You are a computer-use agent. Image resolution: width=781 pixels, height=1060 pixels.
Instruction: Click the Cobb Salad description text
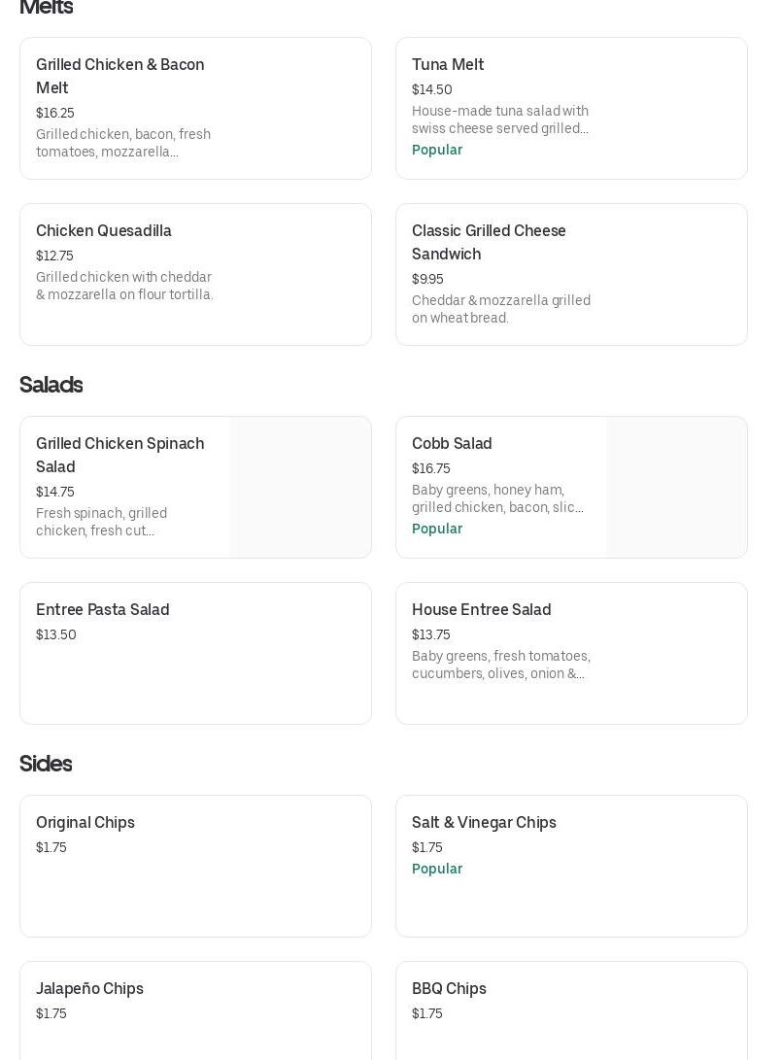pyautogui.click(x=497, y=498)
